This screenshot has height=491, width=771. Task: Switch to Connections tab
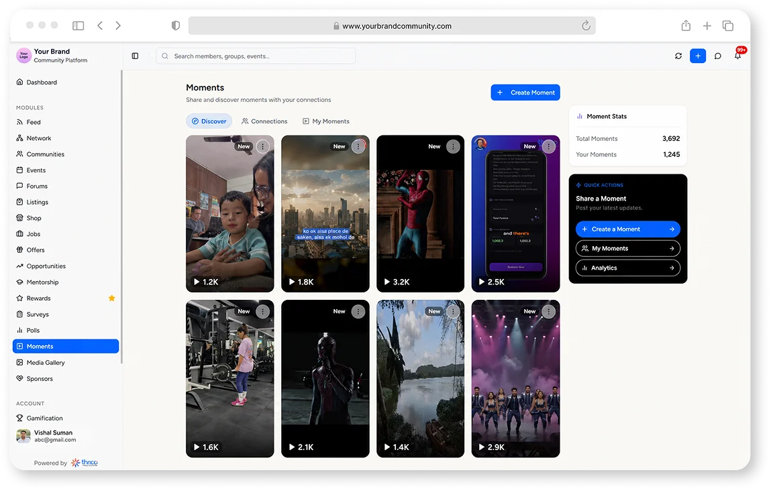point(264,121)
